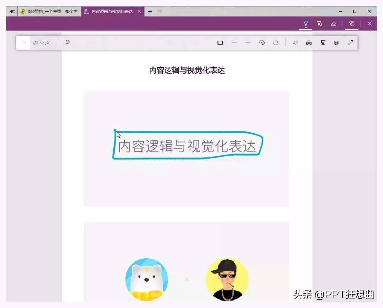Choose the eraser tool
383x308 pixels.
tap(333, 24)
